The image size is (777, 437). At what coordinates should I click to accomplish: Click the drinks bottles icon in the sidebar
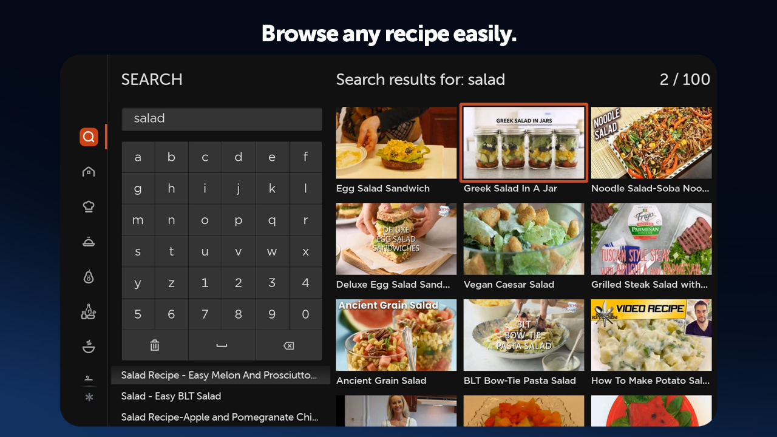click(x=89, y=311)
